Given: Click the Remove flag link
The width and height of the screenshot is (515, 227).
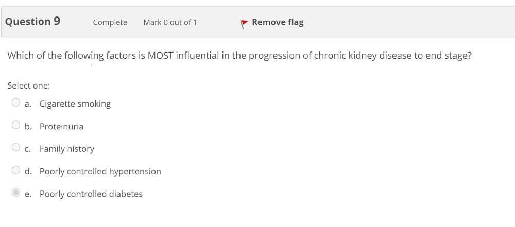Looking at the screenshot, I should click(278, 22).
